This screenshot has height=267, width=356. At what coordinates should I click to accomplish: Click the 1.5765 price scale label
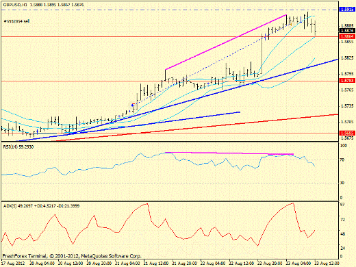click(347, 90)
